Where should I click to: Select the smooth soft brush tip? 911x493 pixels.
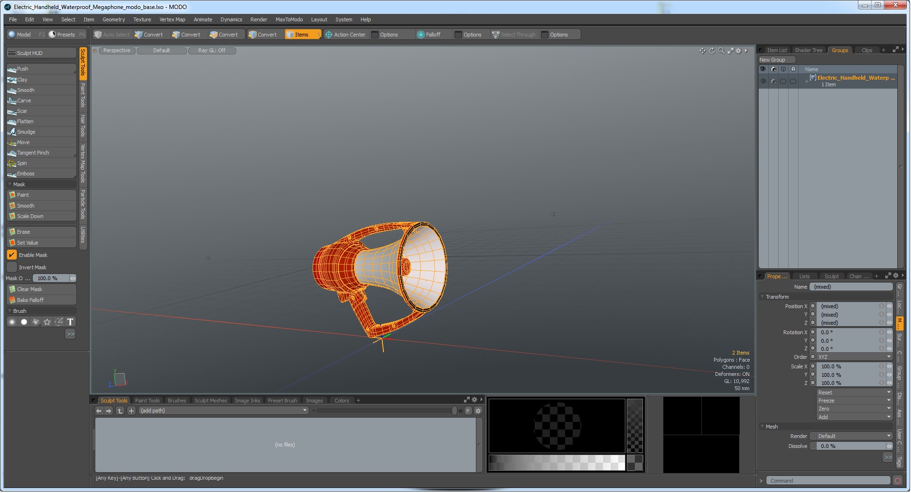tap(12, 322)
